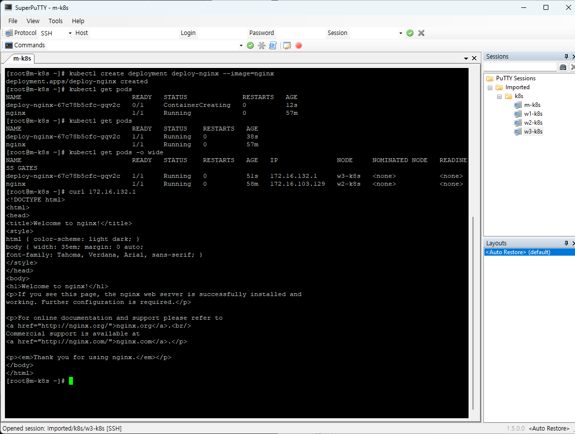Close the m-k8s document tab

[474, 58]
